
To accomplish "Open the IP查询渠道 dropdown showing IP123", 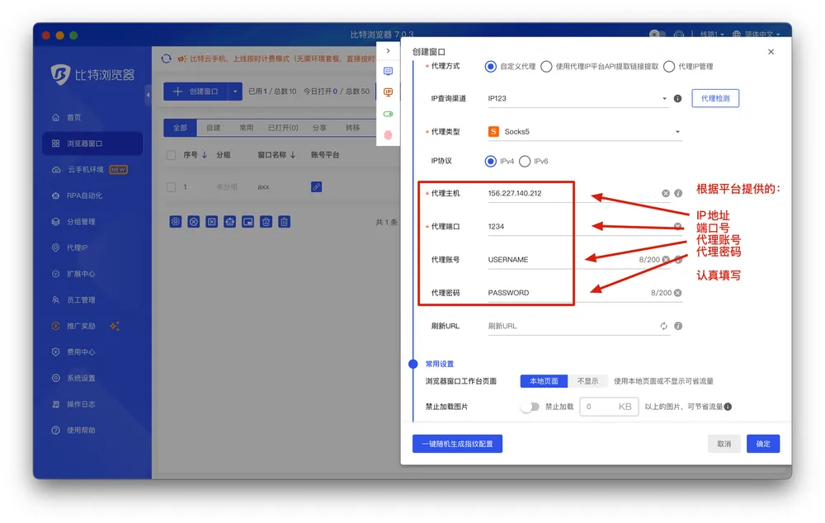I will coord(577,99).
